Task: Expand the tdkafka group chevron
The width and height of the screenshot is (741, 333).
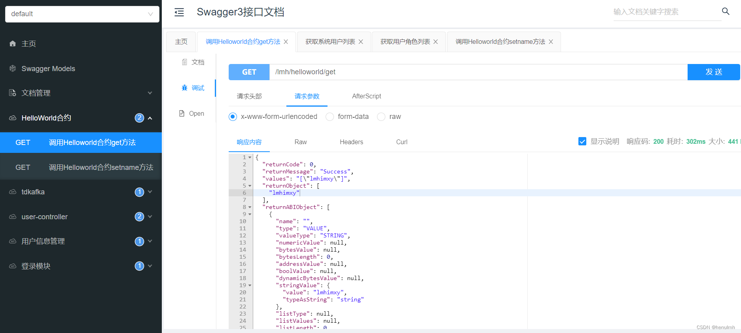Action: [x=150, y=192]
